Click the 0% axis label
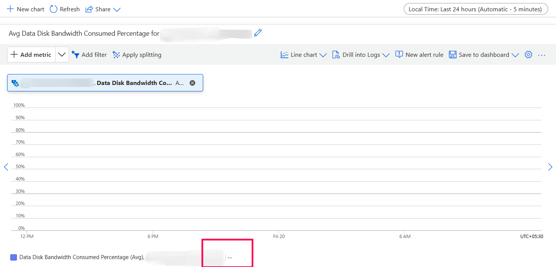 pos(21,228)
